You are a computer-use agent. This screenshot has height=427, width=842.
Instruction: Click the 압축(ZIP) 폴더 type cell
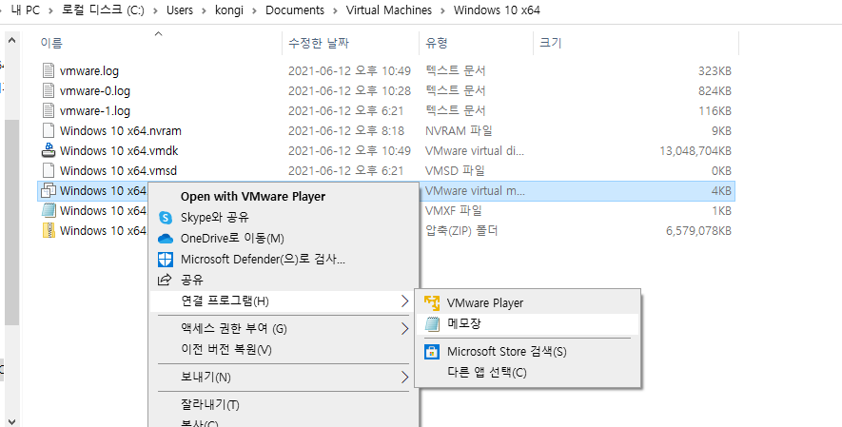(x=461, y=231)
